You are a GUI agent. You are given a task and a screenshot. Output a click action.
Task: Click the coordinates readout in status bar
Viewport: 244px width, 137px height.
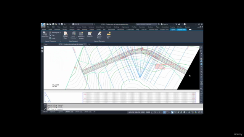136,112
